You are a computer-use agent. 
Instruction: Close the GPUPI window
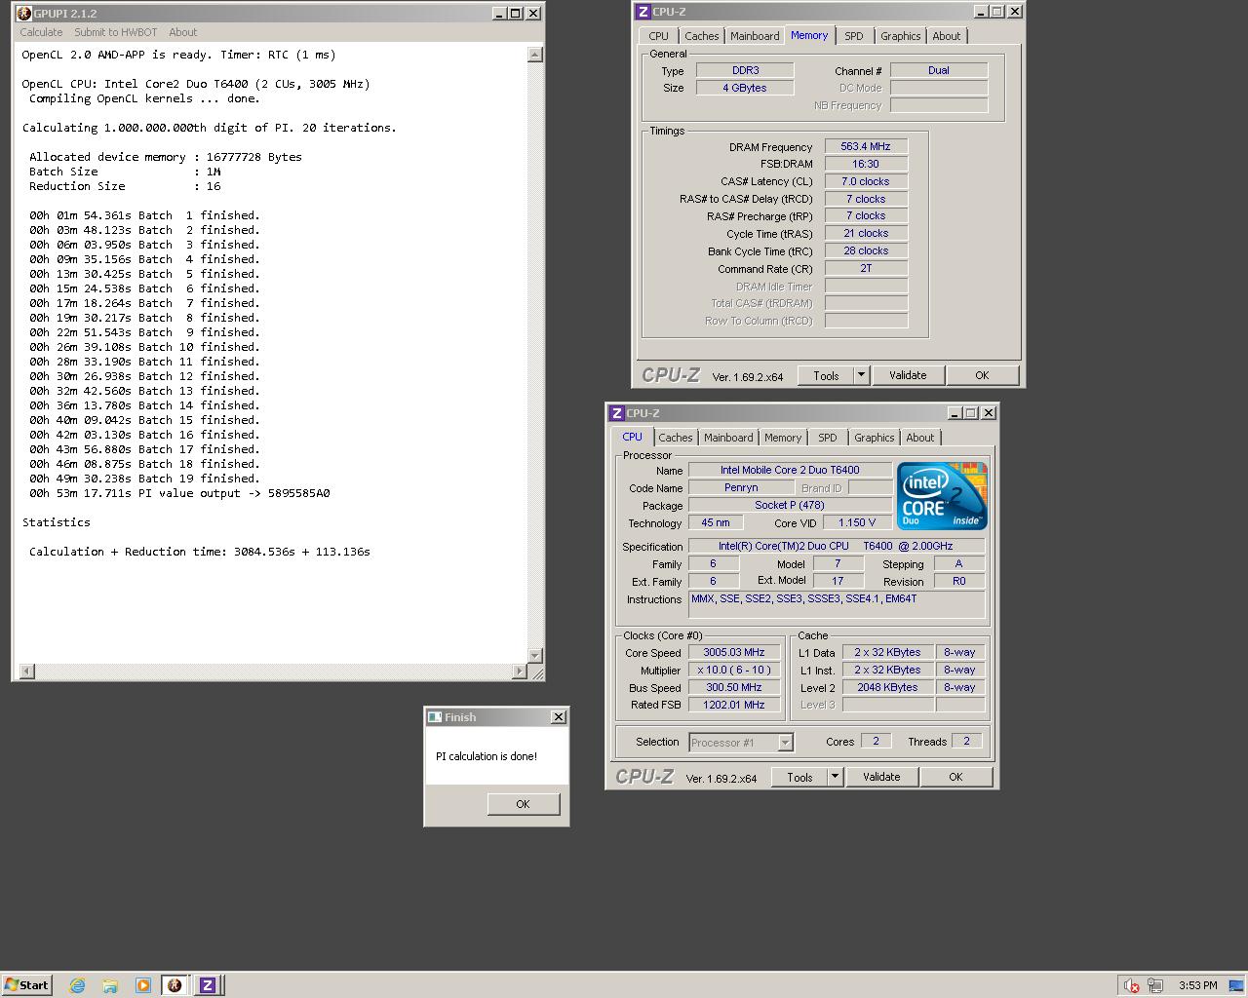click(533, 14)
